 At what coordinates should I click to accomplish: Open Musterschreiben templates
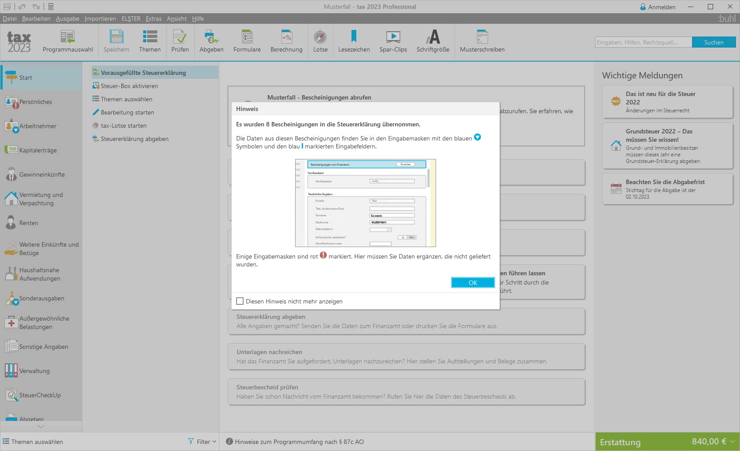(x=482, y=41)
